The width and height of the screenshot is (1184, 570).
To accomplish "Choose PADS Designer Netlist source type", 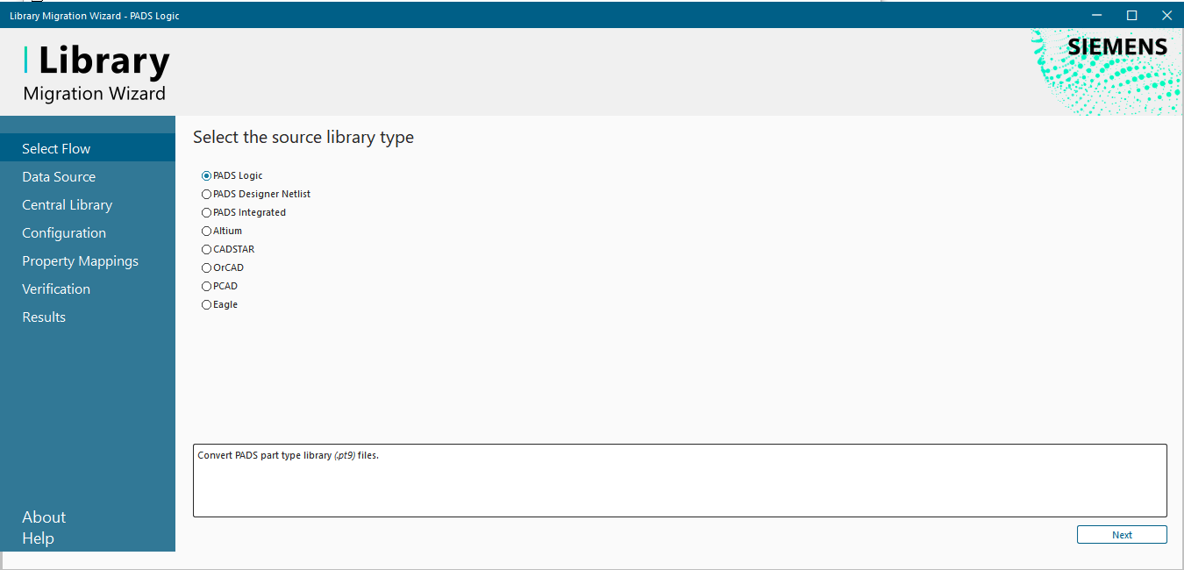I will tap(207, 195).
